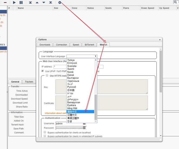Switch to the Trackers tab
This screenshot has height=149, width=179.
pyautogui.click(x=29, y=82)
